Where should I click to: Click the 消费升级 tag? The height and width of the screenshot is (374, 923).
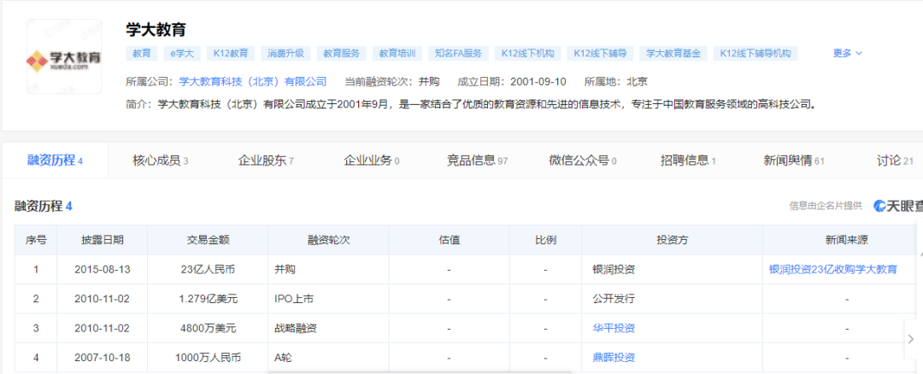click(x=285, y=54)
